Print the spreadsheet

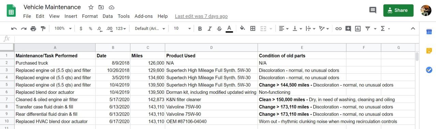33,29
